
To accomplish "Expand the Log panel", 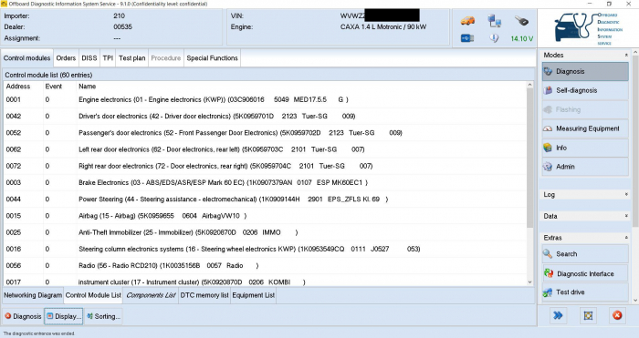I will 626,194.
